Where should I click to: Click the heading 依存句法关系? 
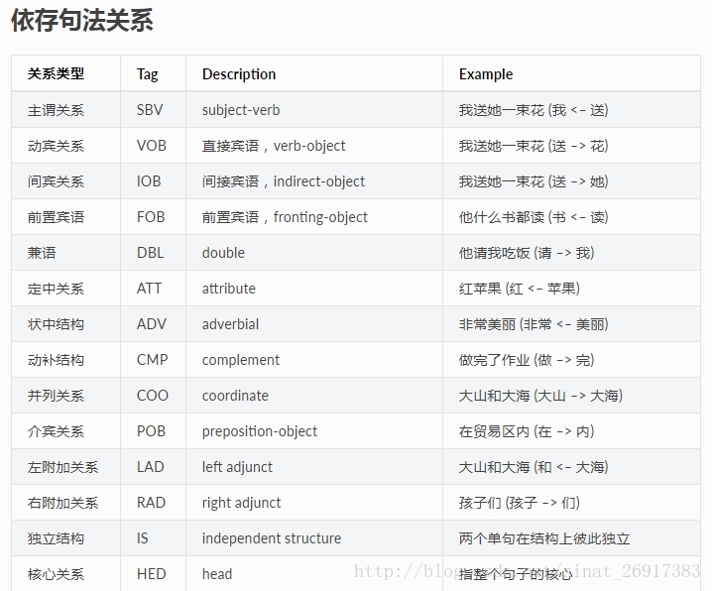[x=82, y=21]
